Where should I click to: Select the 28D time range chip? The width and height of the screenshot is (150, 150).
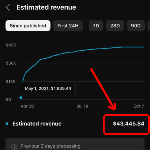point(115,25)
